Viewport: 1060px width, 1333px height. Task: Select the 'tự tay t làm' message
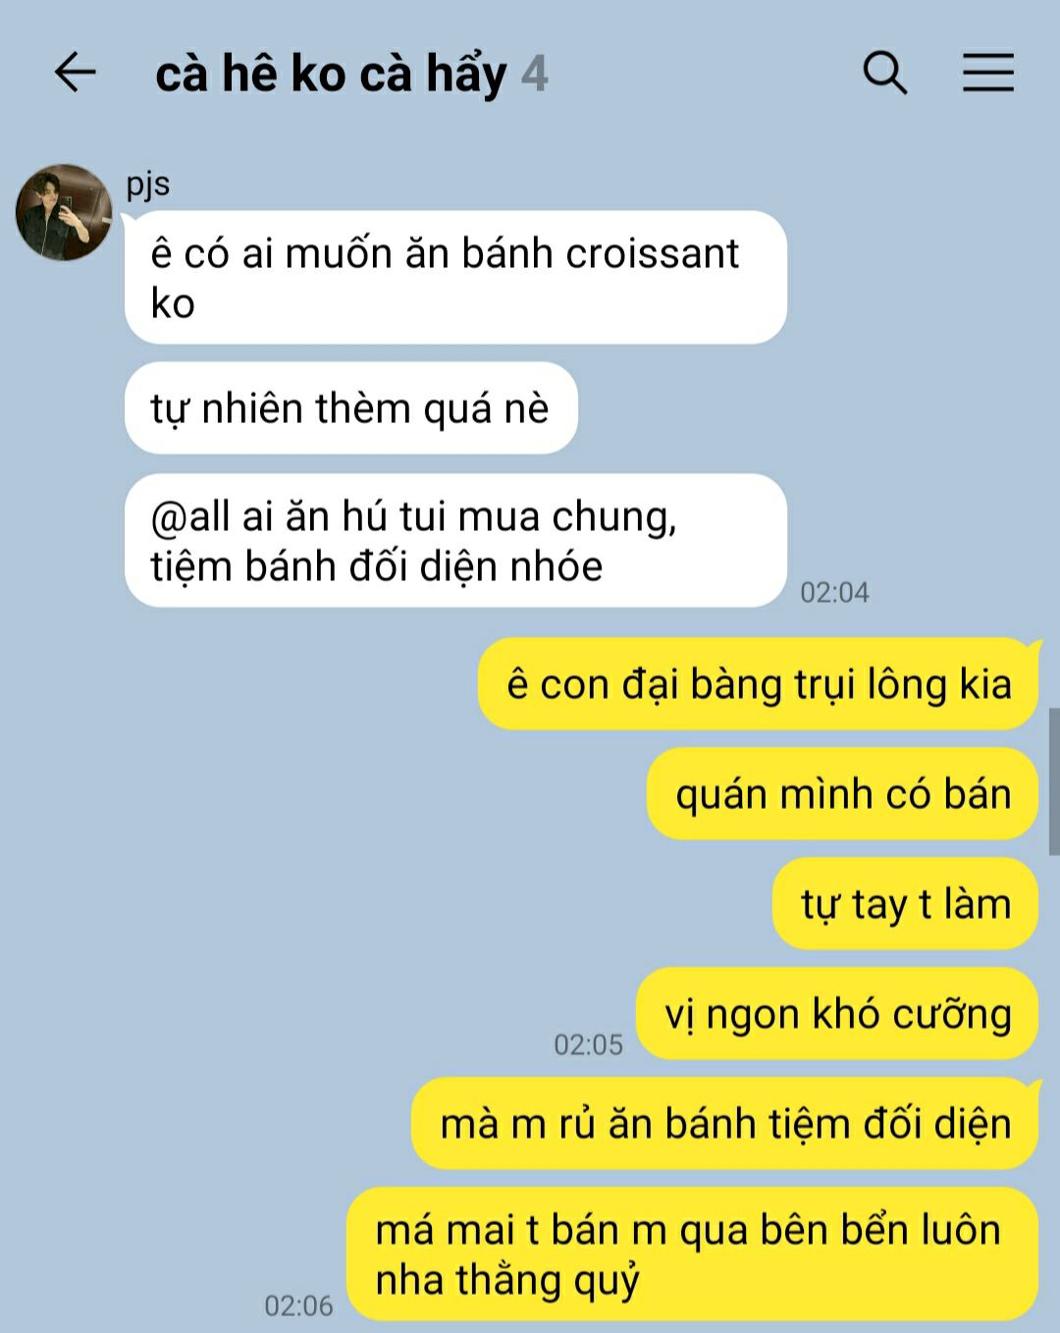(905, 904)
